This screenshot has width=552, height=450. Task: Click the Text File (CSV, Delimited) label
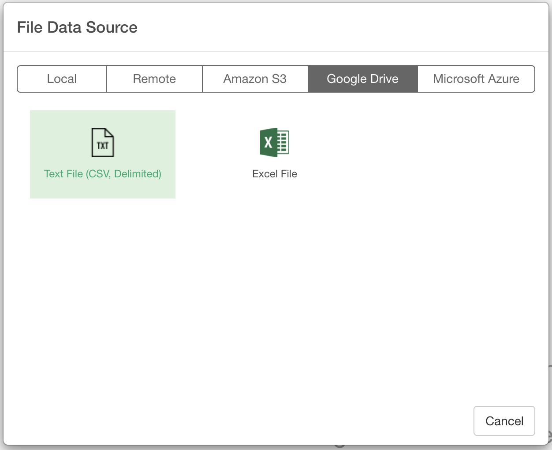[x=102, y=174]
